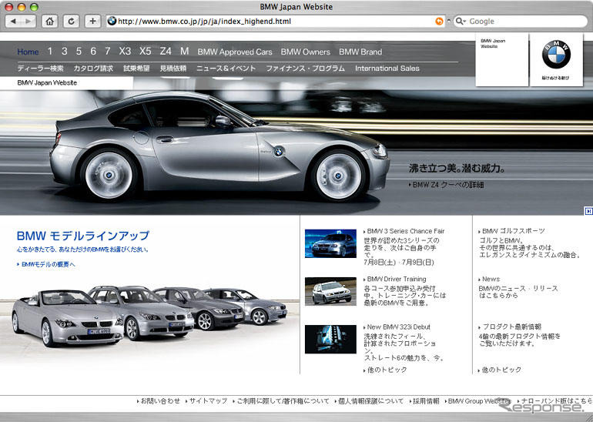Image resolution: width=593 pixels, height=422 pixels.
Task: Click the Safari forward arrow button
Action: coord(28,21)
